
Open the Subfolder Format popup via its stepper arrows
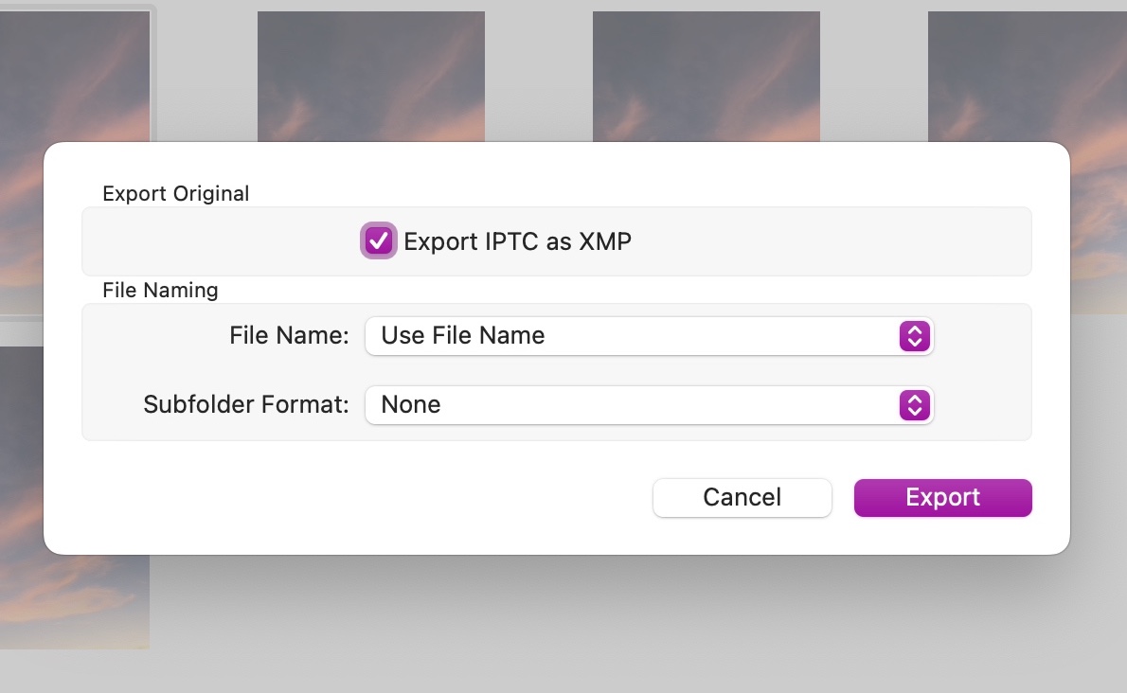pos(914,405)
